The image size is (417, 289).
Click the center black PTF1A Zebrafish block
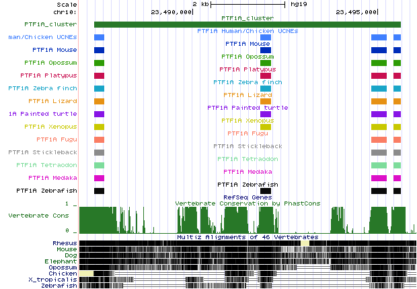[266, 191]
